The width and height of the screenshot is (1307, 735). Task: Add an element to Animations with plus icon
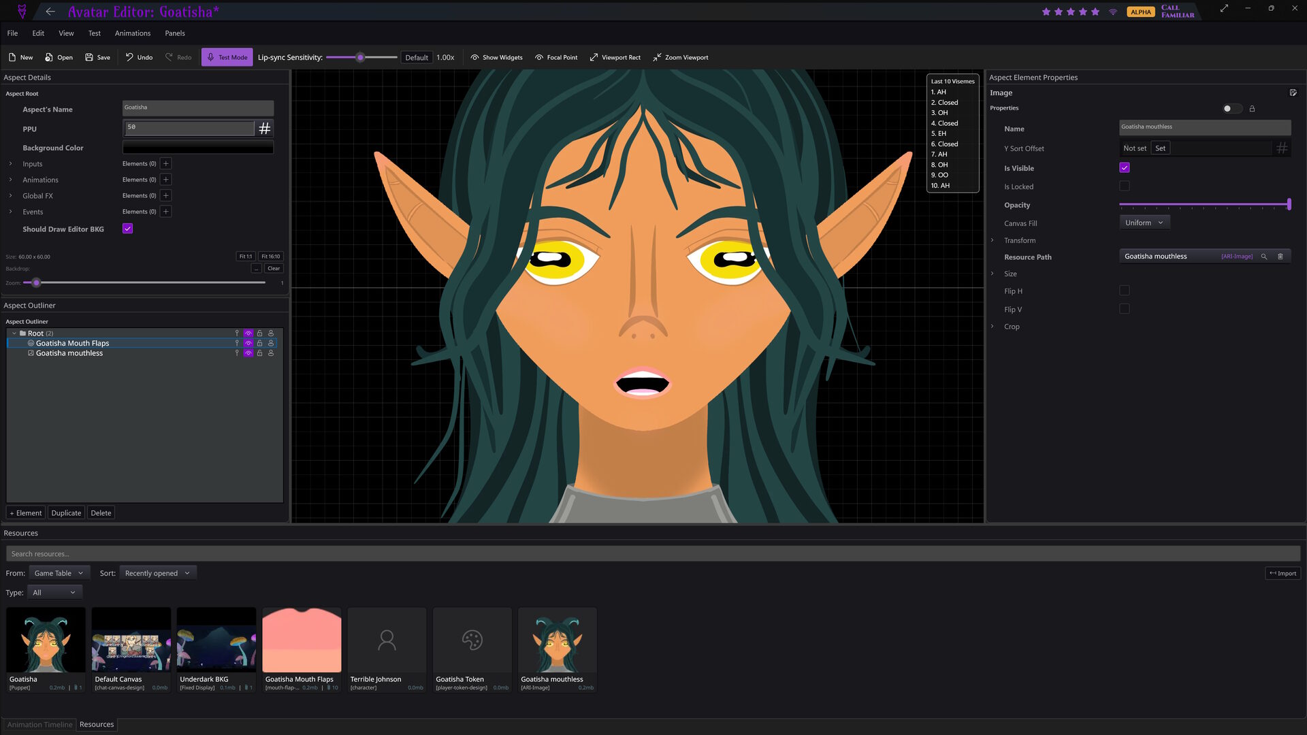(165, 180)
